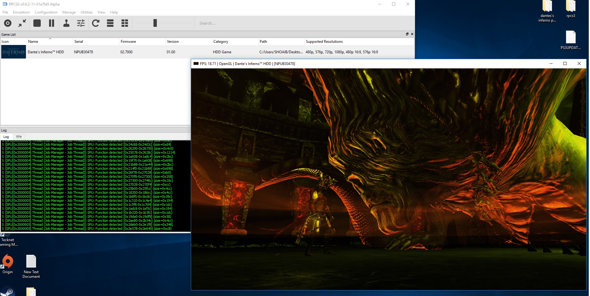The image size is (590, 296).
Task: Select the Dante's Inferno HDD game row
Action: pos(46,52)
